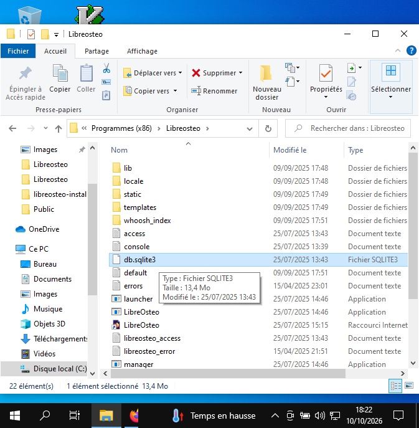Expand the Déplacer vers dropdown

pos(181,73)
